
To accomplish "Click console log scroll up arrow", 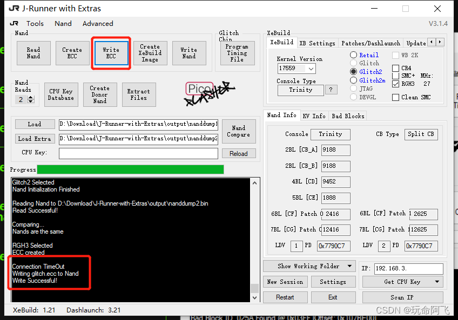I will click(x=254, y=183).
